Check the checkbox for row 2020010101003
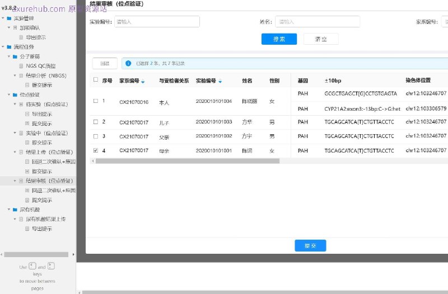 96,122
